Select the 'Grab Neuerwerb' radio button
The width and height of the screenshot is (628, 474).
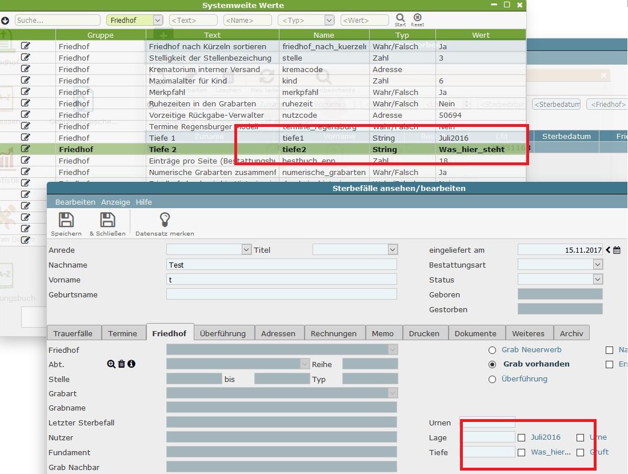(492, 350)
